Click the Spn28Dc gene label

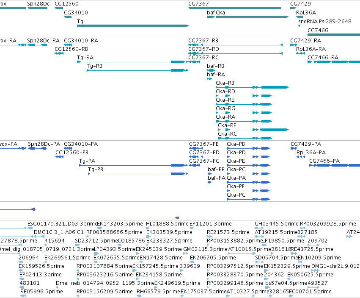click(38, 4)
